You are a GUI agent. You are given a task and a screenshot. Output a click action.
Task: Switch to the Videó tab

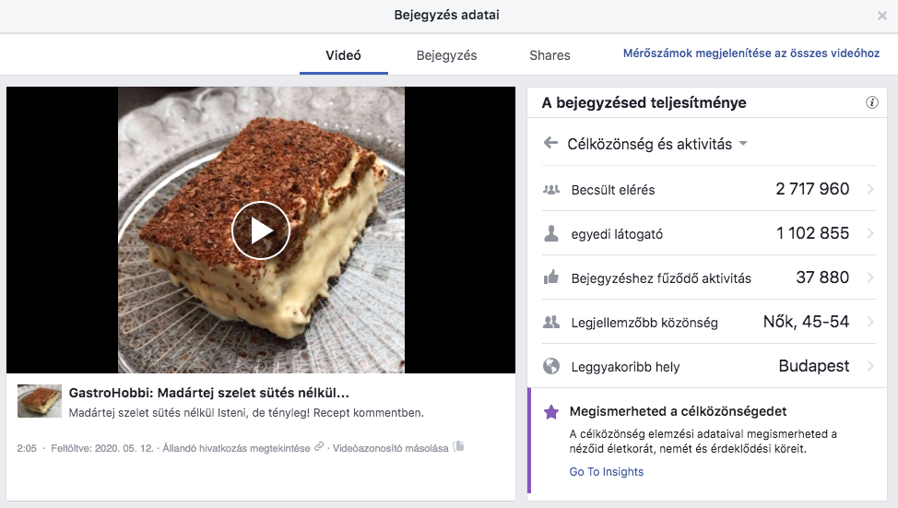click(343, 55)
